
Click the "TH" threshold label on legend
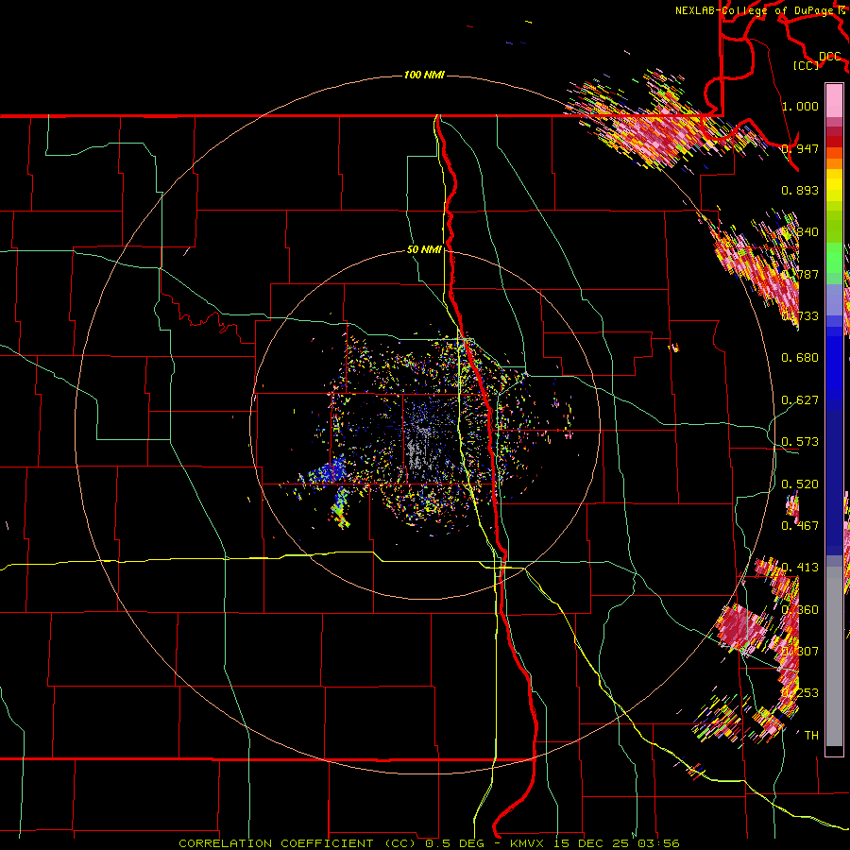[811, 736]
